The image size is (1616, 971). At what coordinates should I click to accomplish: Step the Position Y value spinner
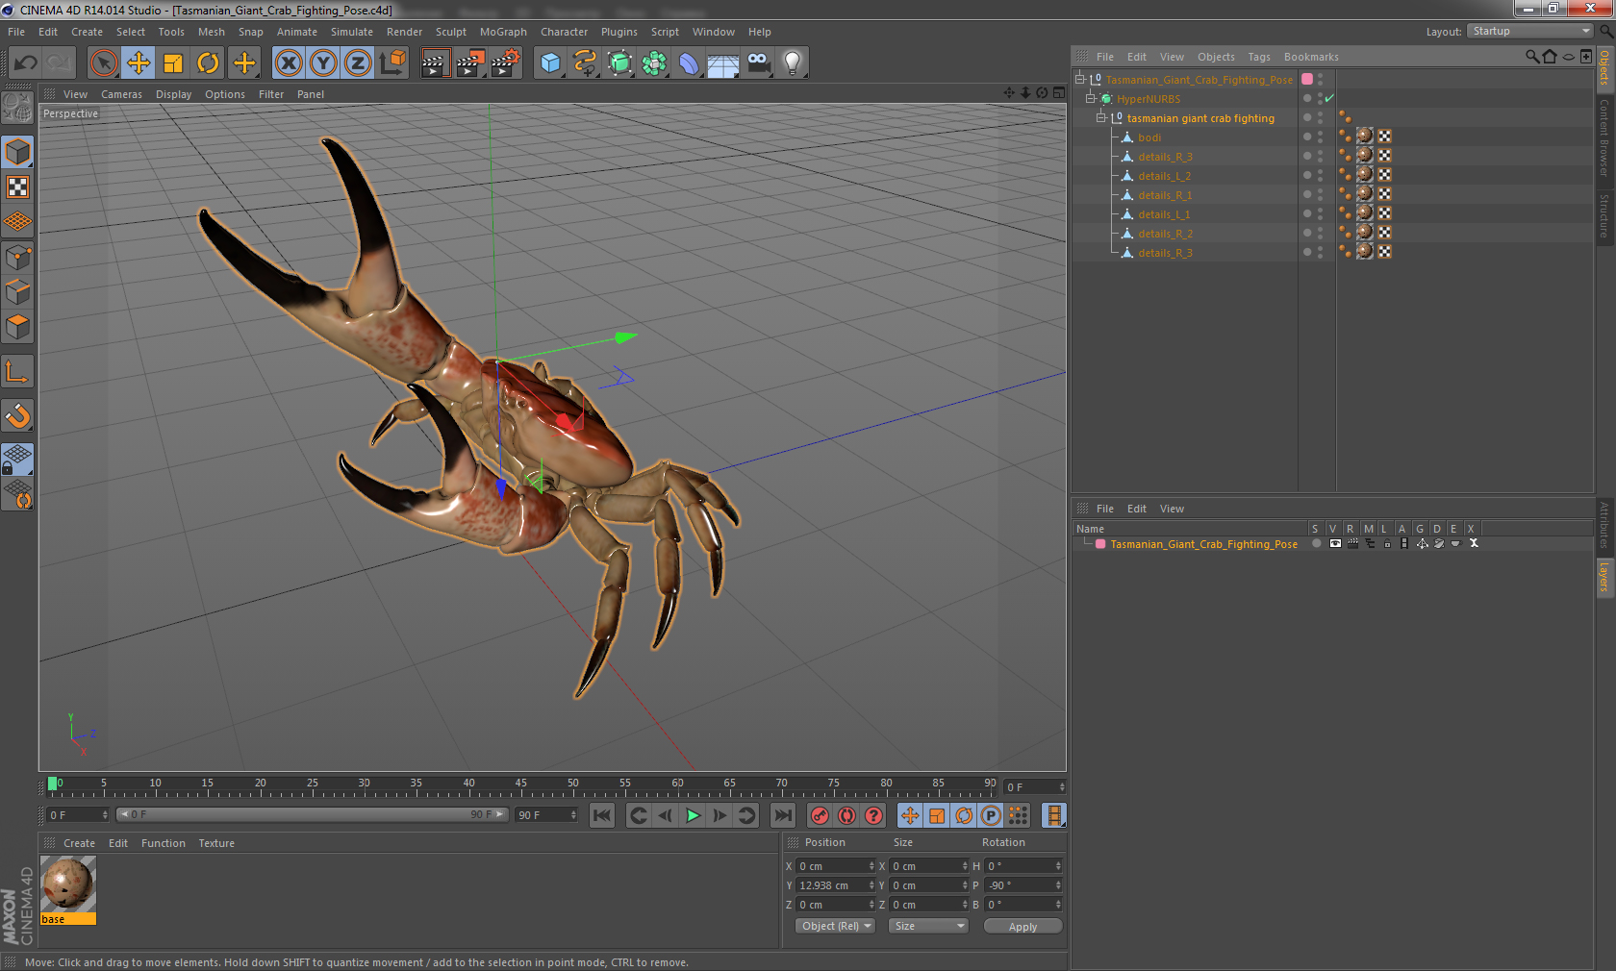[x=871, y=885]
